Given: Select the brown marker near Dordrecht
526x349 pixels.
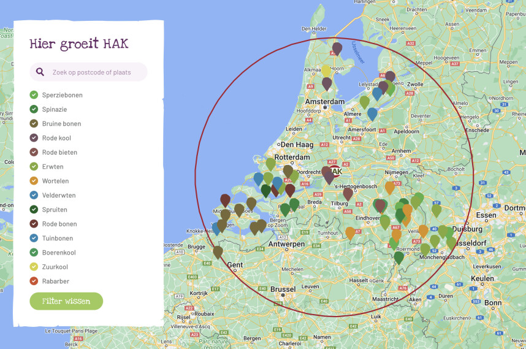Looking at the screenshot, I should (x=288, y=171).
